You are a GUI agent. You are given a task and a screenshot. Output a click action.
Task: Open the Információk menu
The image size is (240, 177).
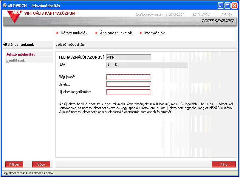154,33
